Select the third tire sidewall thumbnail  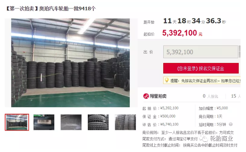click(71, 122)
